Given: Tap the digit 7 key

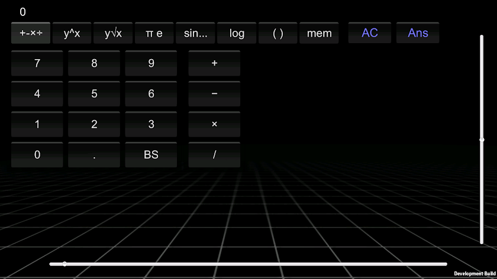Looking at the screenshot, I should click(37, 63).
